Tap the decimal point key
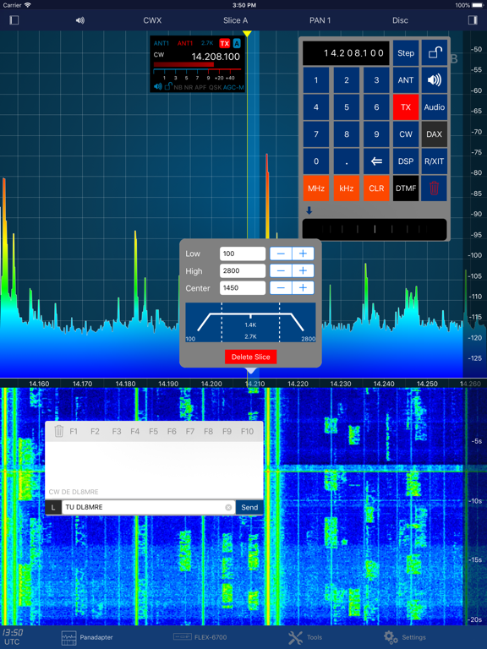This screenshot has height=649, width=487. pos(347,161)
